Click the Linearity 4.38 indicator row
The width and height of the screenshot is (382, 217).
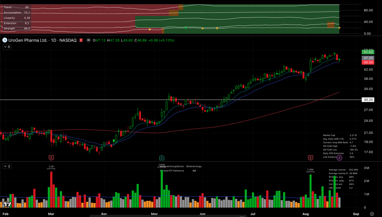pos(17,18)
